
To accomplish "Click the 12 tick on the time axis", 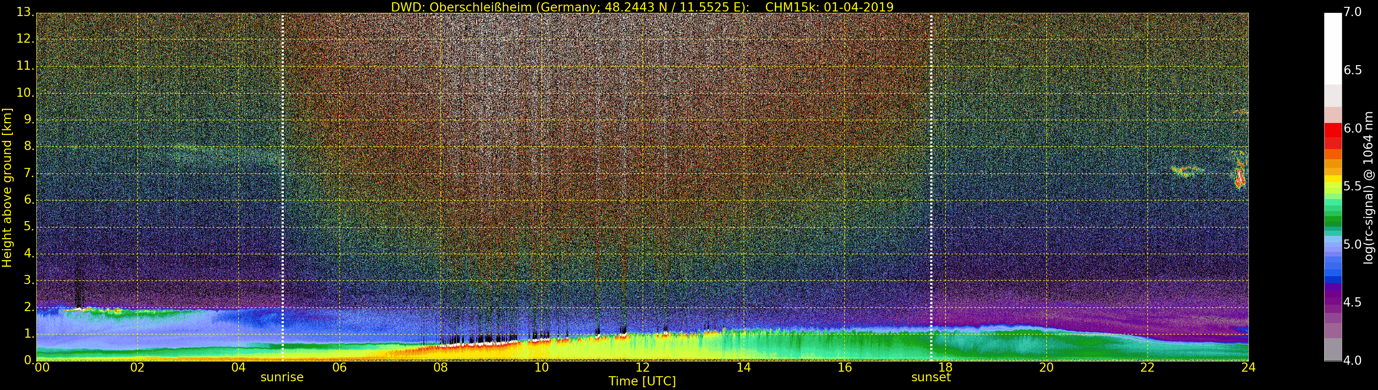I will [x=642, y=368].
